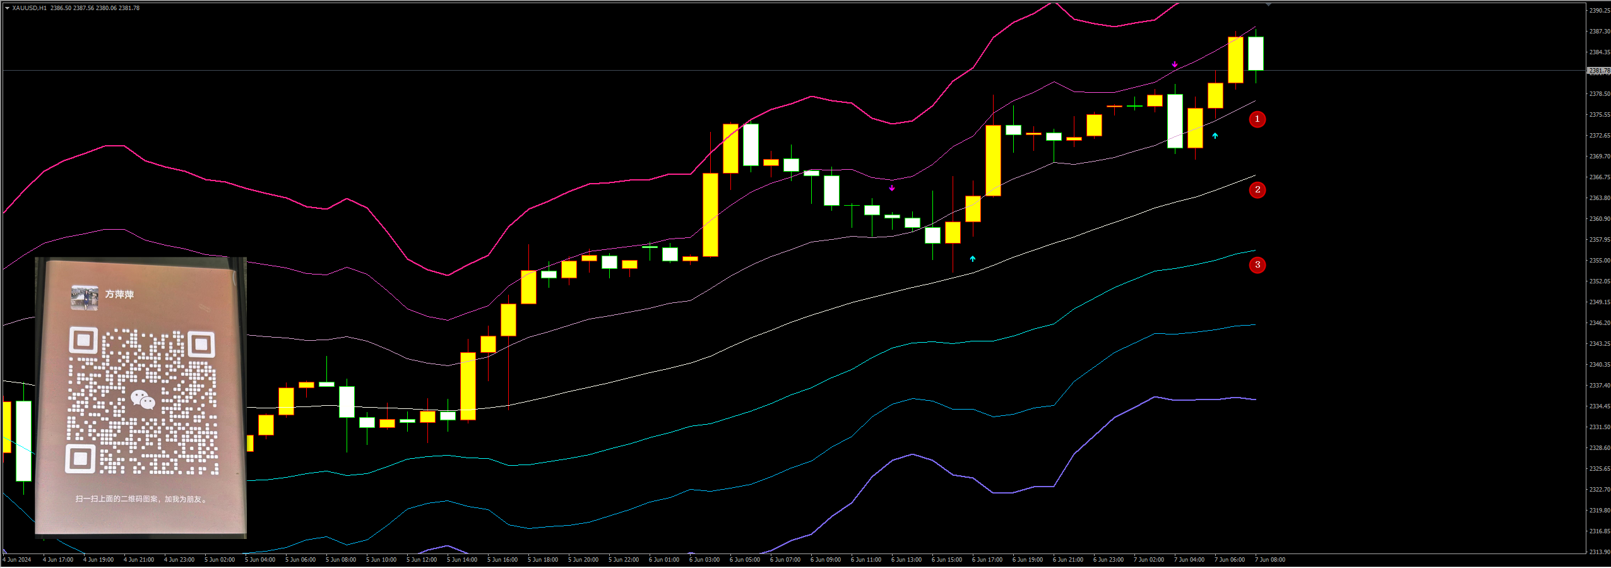Image resolution: width=1611 pixels, height=568 pixels.
Task: Click the 6 Jun 03:00 time label
Action: (x=704, y=560)
